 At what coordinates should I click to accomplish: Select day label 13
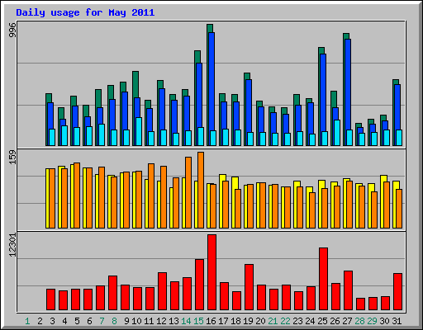pos(173,321)
